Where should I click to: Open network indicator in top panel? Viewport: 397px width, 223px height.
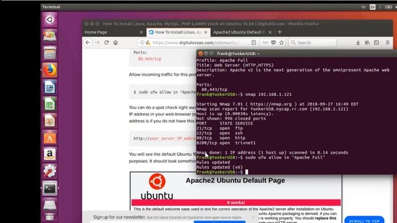[364, 7]
